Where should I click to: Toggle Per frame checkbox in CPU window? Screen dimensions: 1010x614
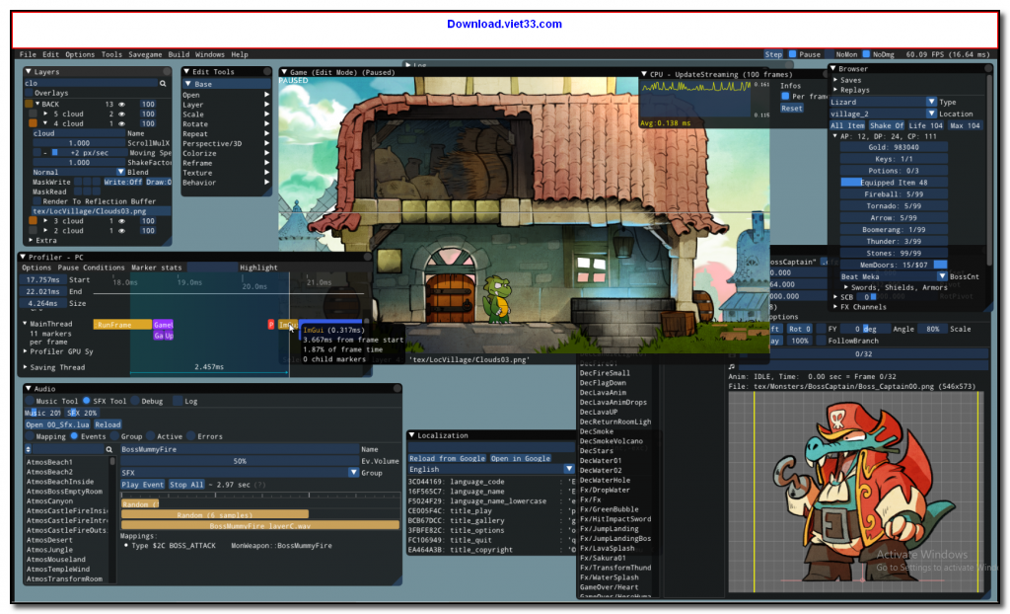785,96
